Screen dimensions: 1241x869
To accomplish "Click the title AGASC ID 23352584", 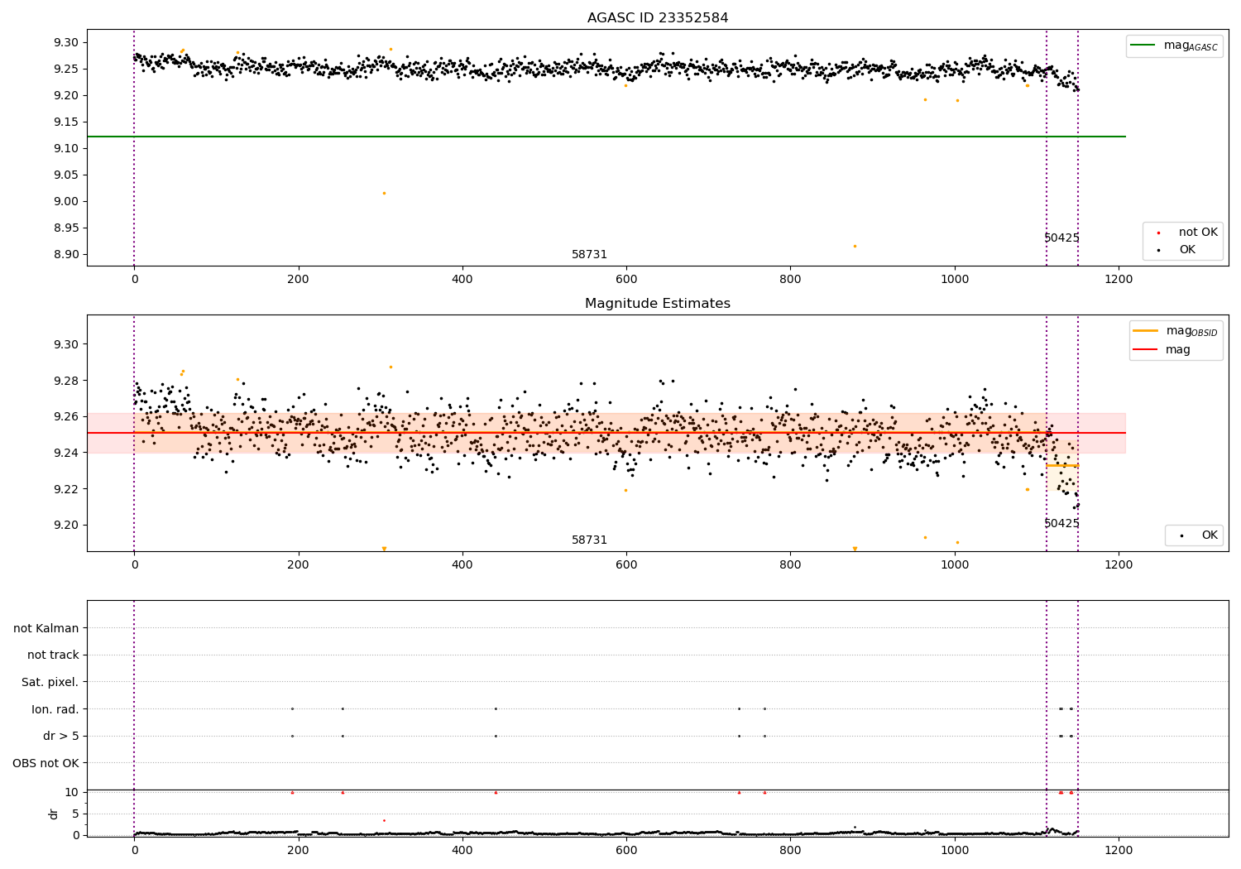I will click(658, 18).
